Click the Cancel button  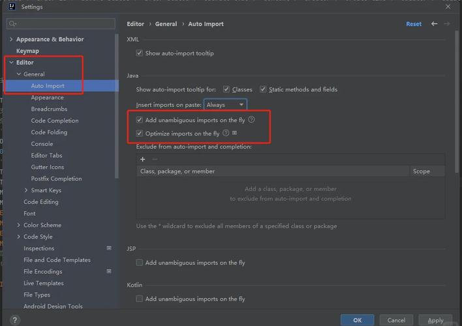pyautogui.click(x=396, y=320)
